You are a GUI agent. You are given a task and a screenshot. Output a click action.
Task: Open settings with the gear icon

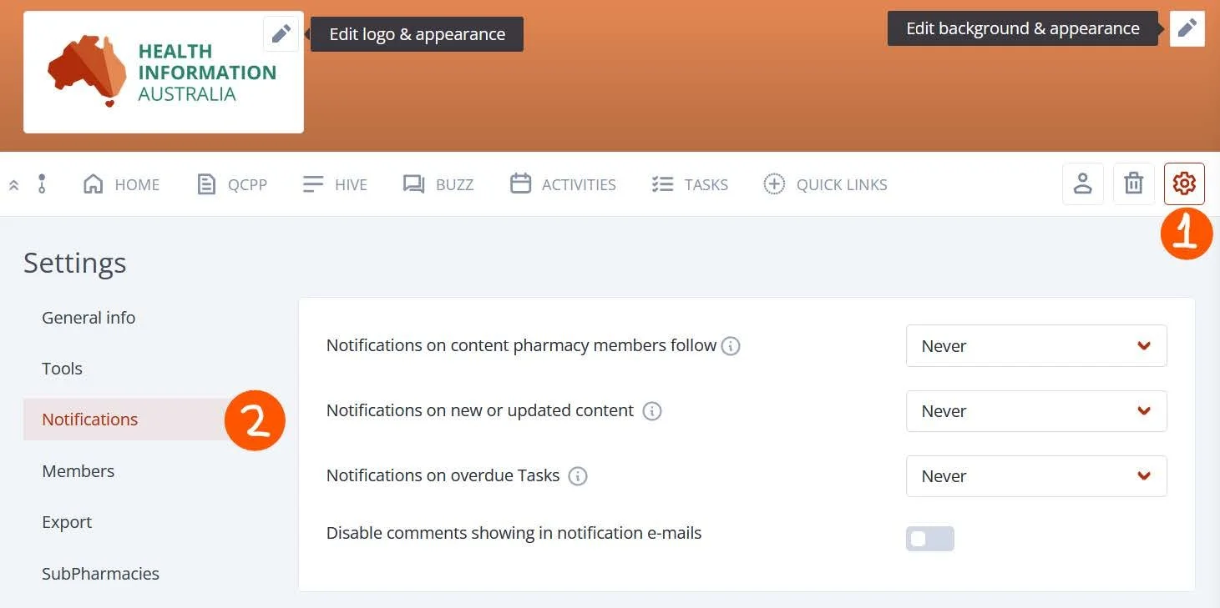pyautogui.click(x=1184, y=183)
